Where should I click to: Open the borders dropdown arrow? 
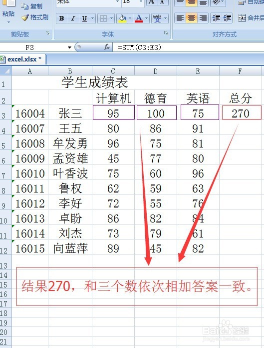[111, 18]
